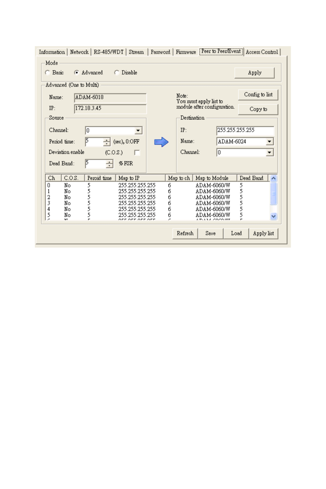Viewport: 326px width, 489px height.
Task: Click the Ch column header
Action: (x=53, y=178)
